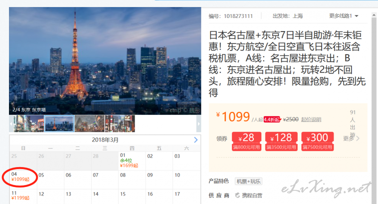
Task: Show next thumbnails in photo strip
Action: click(x=198, y=124)
